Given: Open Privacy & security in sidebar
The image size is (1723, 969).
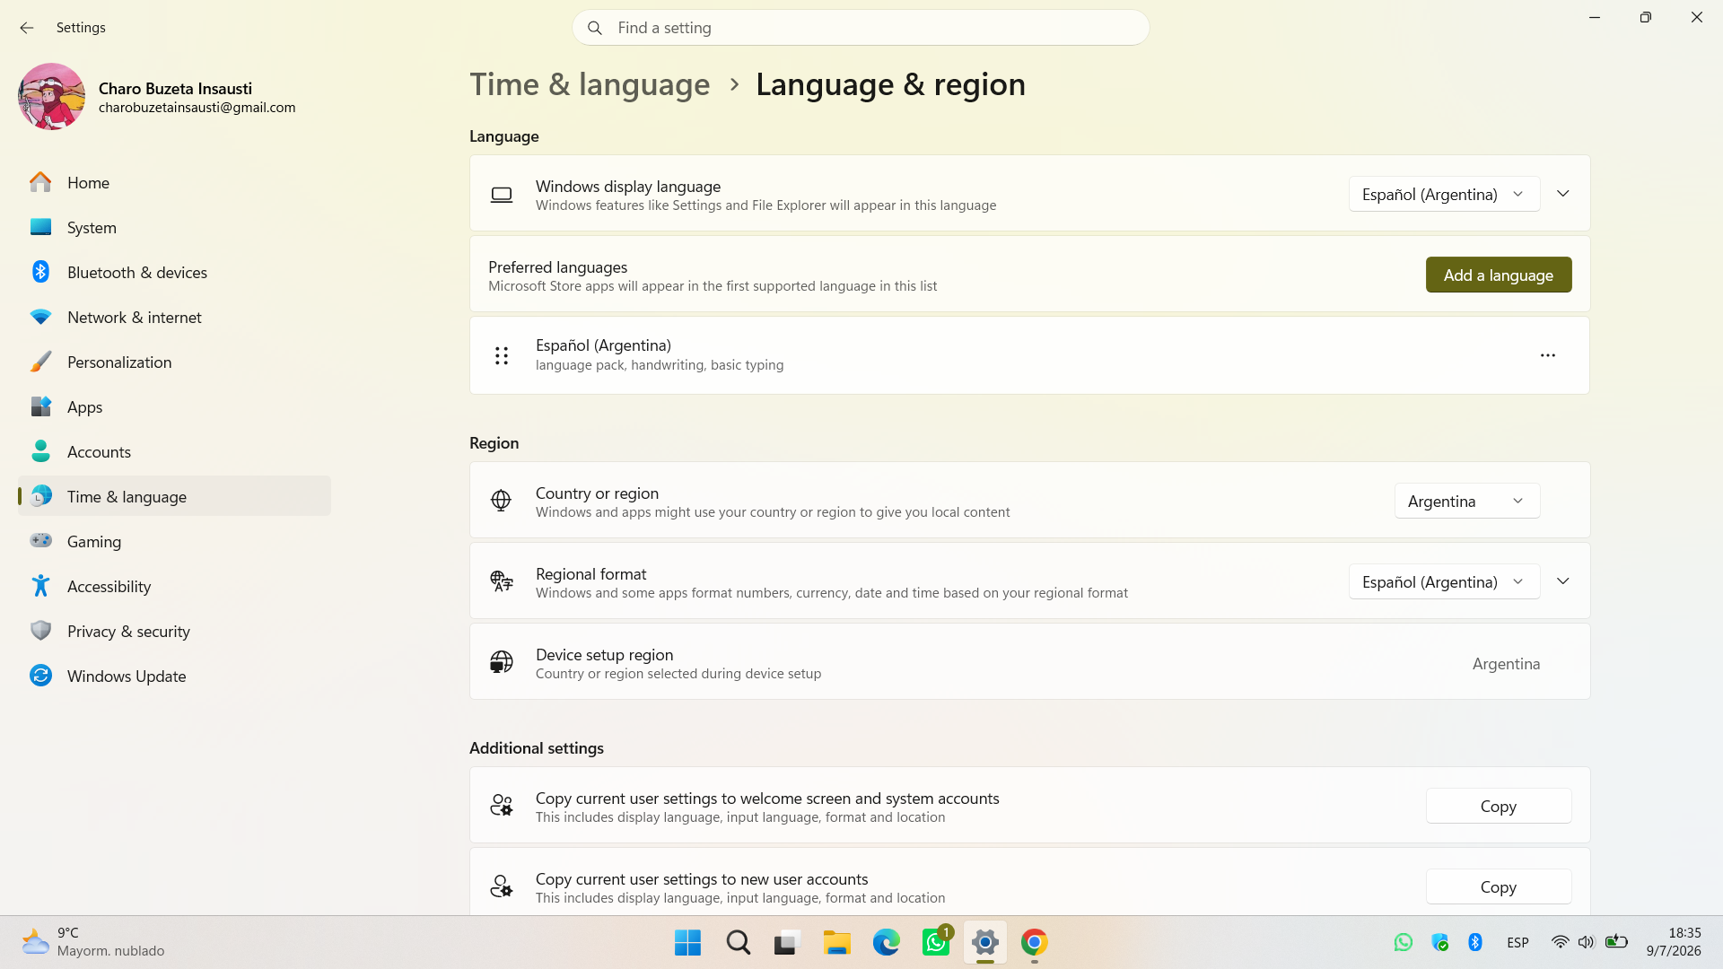Looking at the screenshot, I should point(174,631).
